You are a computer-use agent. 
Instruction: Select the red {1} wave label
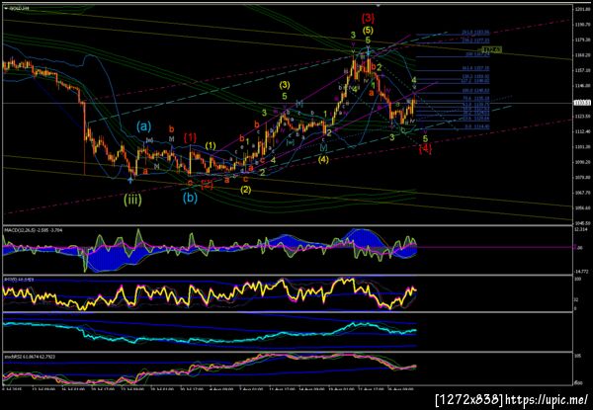[190, 137]
